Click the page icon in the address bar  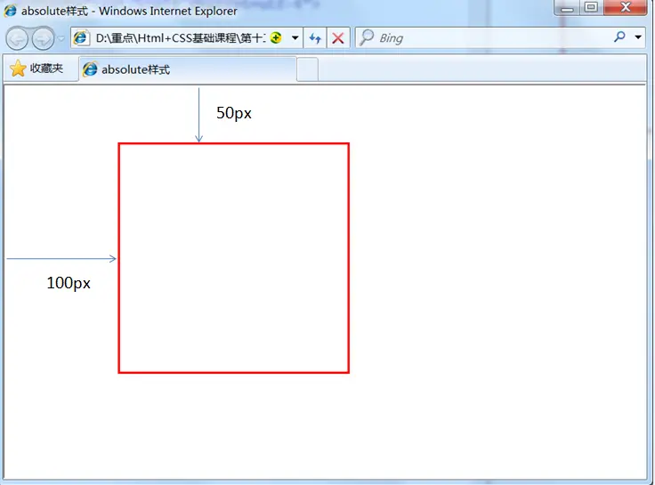tap(81, 38)
